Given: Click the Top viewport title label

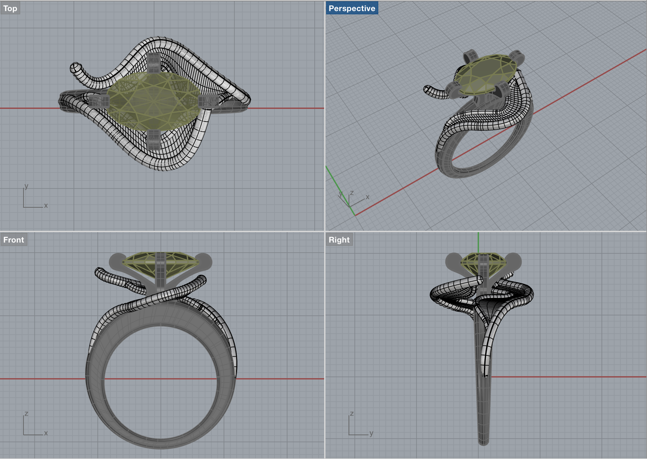Looking at the screenshot, I should pos(10,8).
